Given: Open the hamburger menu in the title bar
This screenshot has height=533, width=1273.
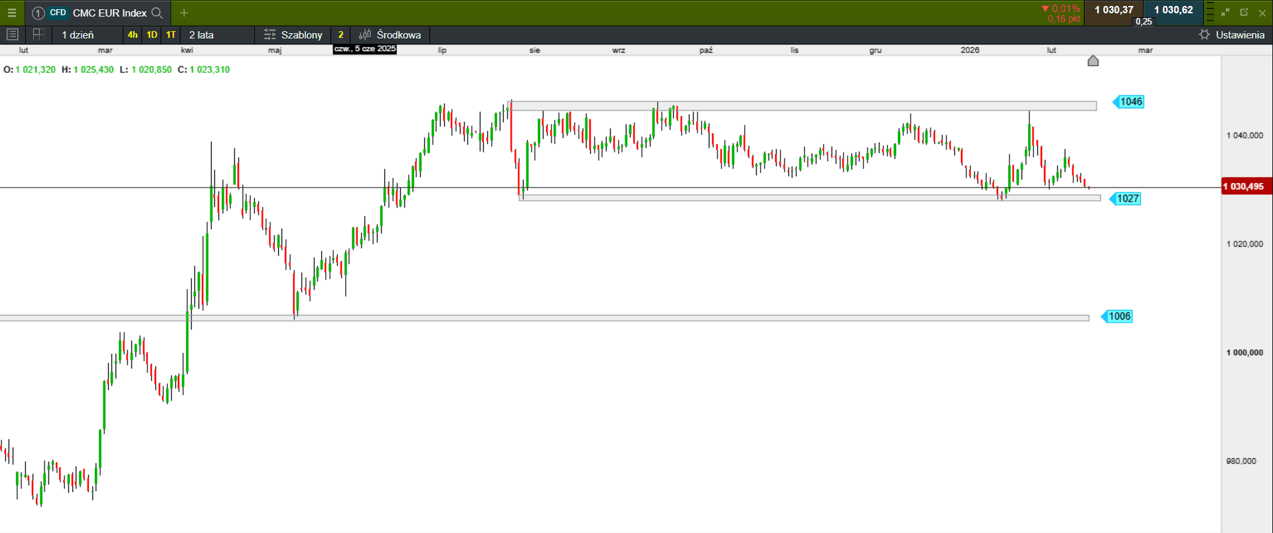Looking at the screenshot, I should click(x=12, y=13).
